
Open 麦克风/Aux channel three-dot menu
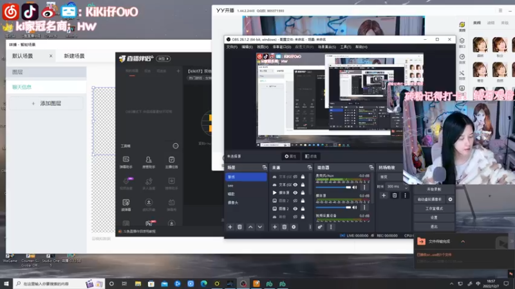pyautogui.click(x=364, y=188)
